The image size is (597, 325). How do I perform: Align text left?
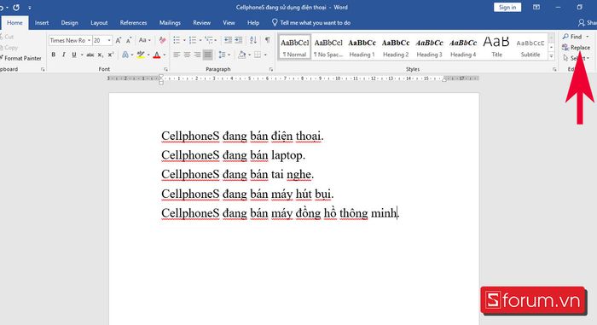177,55
